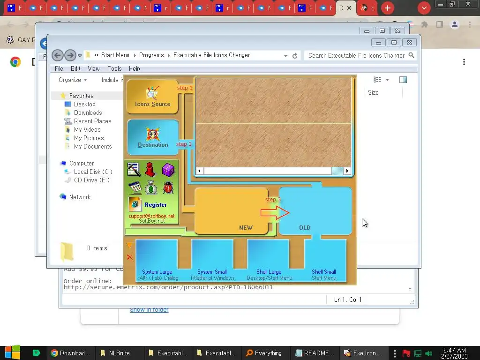Open the Chrome tab search dropdown

point(424,8)
